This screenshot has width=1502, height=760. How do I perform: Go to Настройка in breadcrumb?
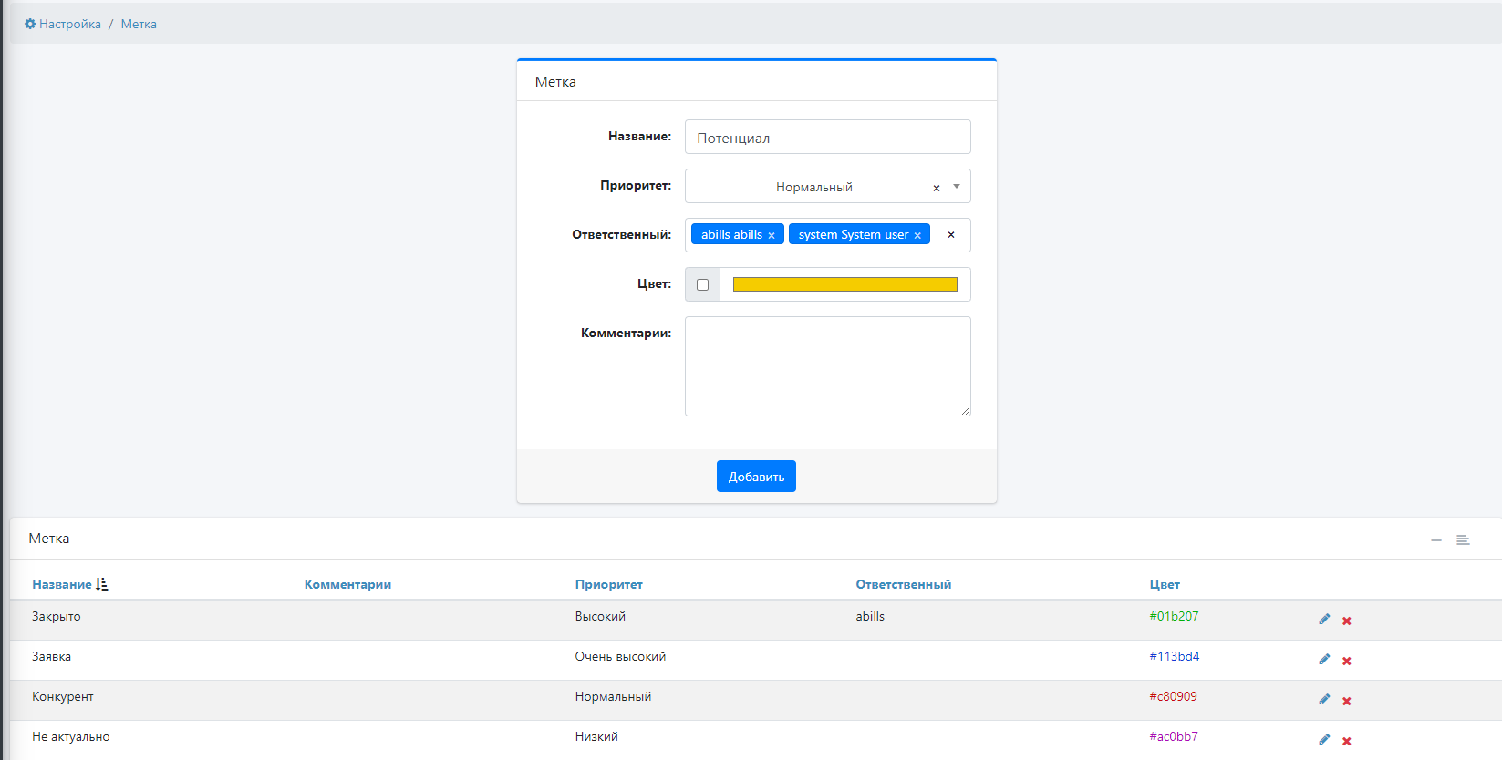(69, 24)
